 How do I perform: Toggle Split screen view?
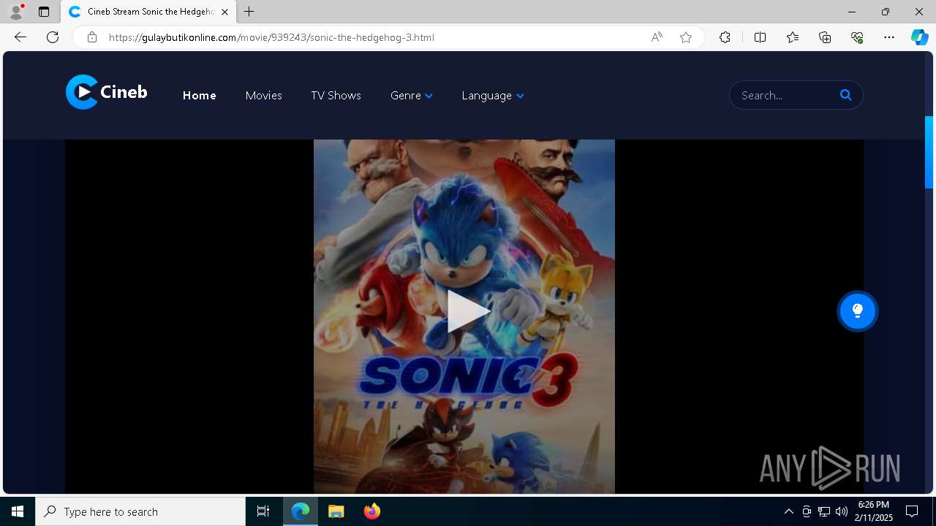click(760, 37)
